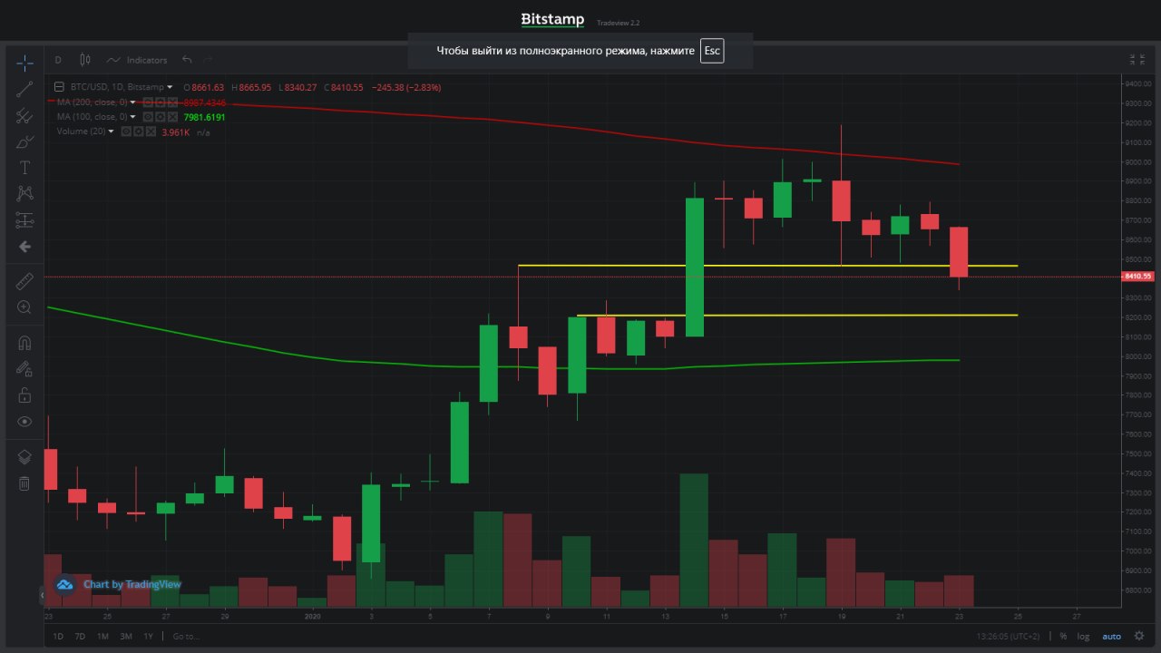Set range to 1M
1161x653 pixels.
102,636
